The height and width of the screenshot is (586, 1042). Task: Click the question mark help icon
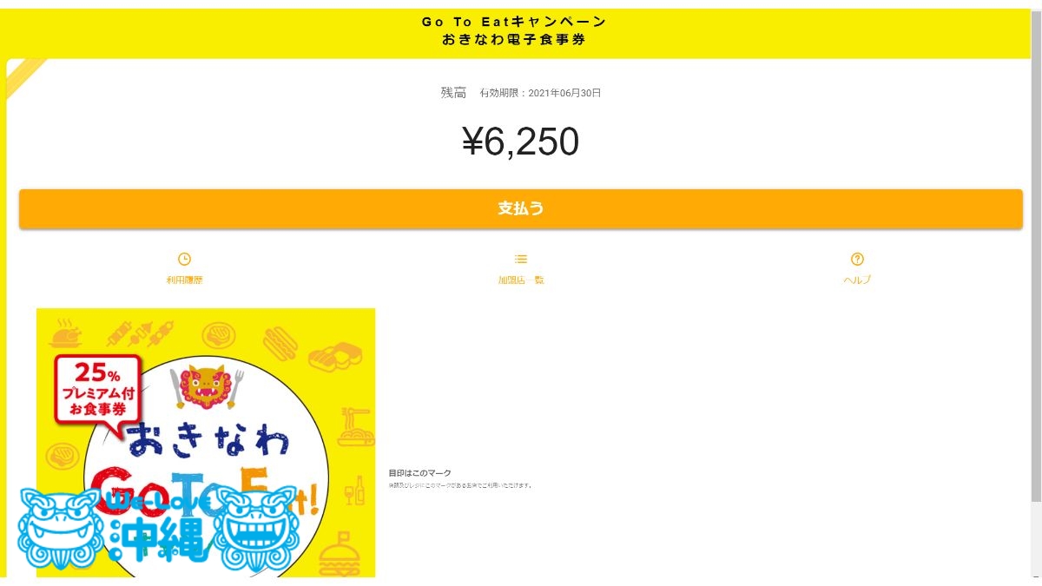(857, 259)
